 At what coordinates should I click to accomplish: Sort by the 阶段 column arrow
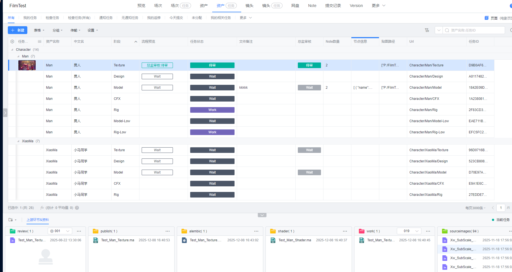(x=136, y=42)
